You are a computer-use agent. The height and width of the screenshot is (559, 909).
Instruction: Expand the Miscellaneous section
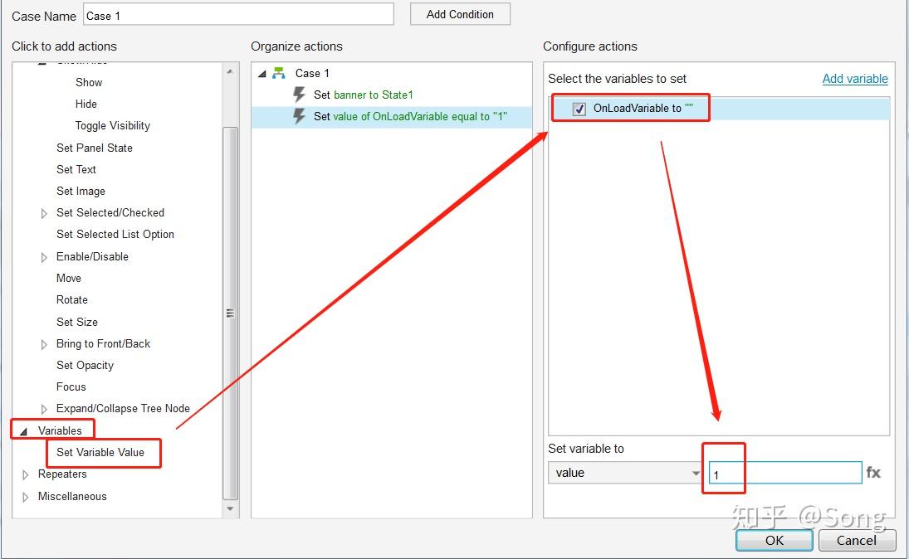tap(25, 497)
